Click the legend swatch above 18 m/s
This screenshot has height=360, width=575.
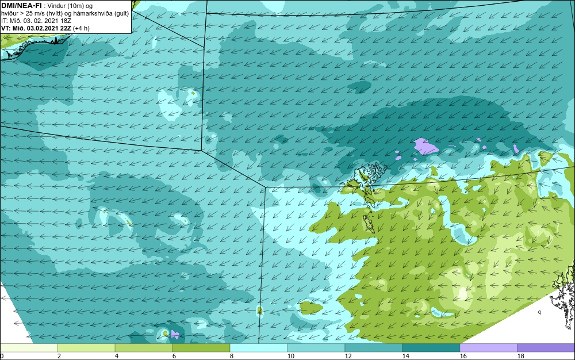[546, 348]
